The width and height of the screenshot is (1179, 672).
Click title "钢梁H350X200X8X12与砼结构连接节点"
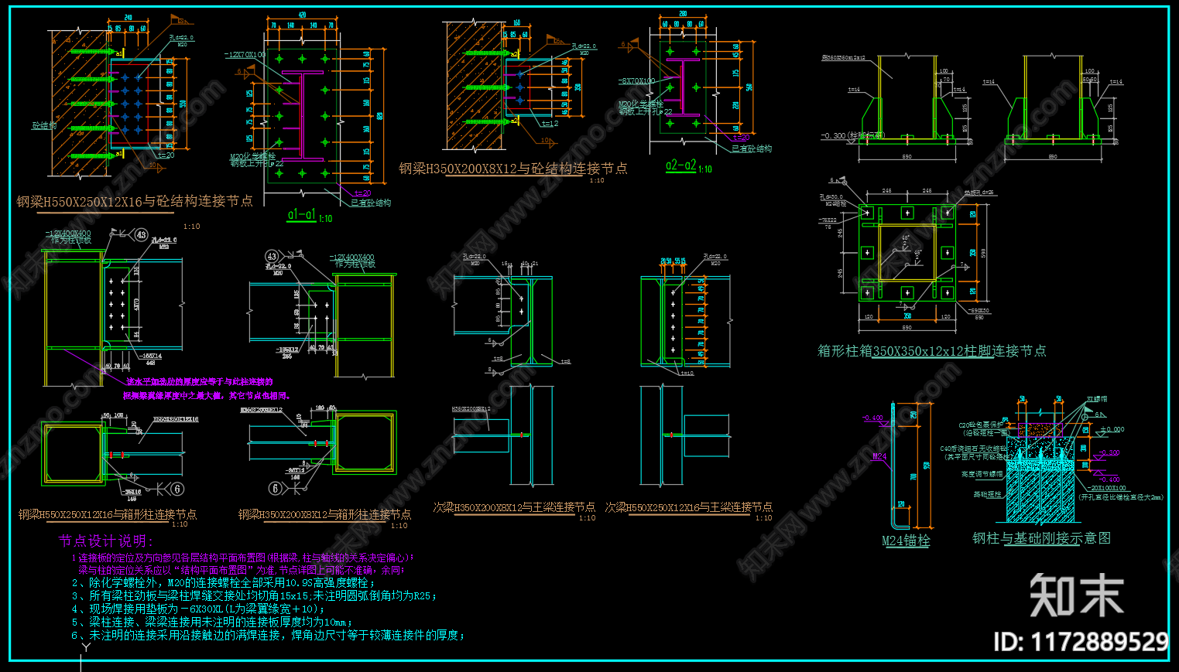point(513,169)
